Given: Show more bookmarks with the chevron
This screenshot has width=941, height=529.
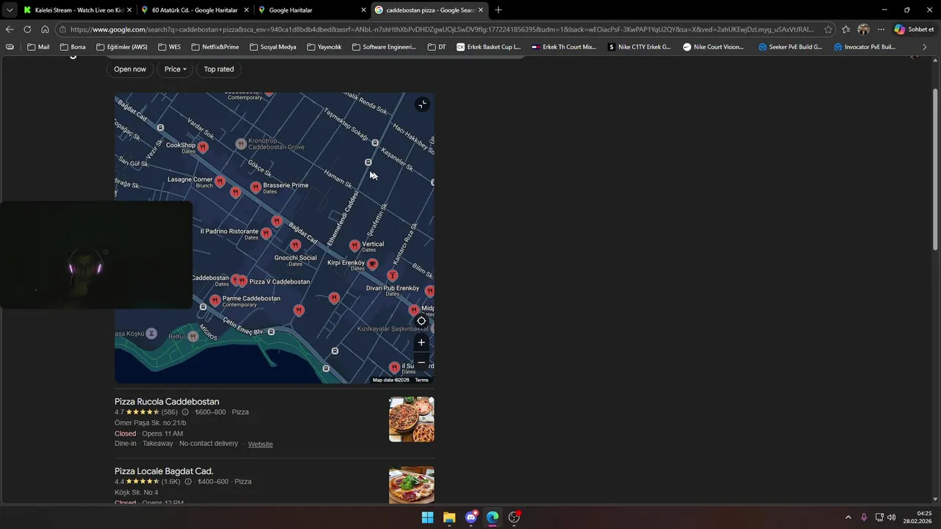Looking at the screenshot, I should tap(925, 47).
